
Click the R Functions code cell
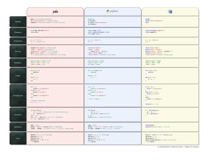pos(170,115)
